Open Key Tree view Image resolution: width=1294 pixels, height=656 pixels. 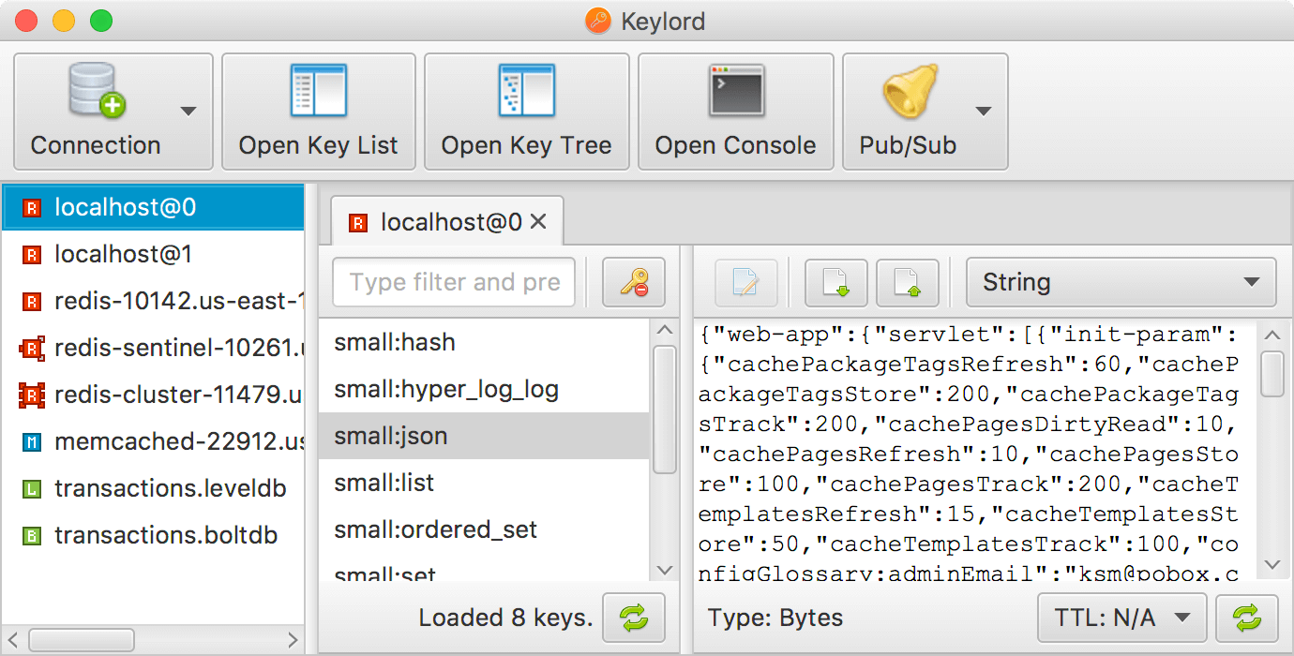[x=527, y=112]
